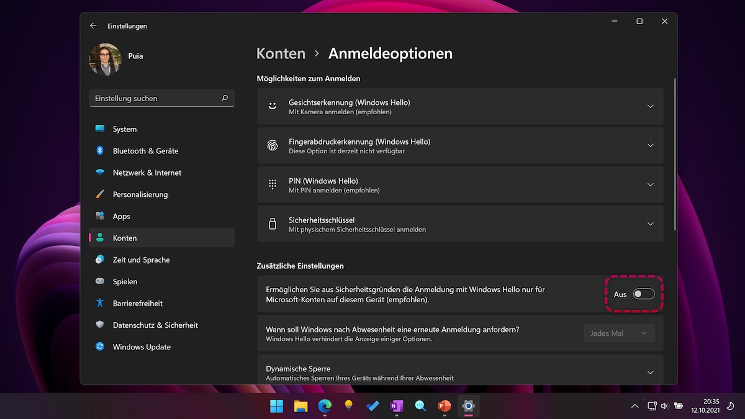Open Gesichtserkennung via the face icon

[x=272, y=106]
